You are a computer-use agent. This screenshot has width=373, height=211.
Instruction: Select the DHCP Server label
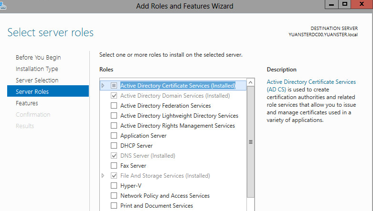136,145
